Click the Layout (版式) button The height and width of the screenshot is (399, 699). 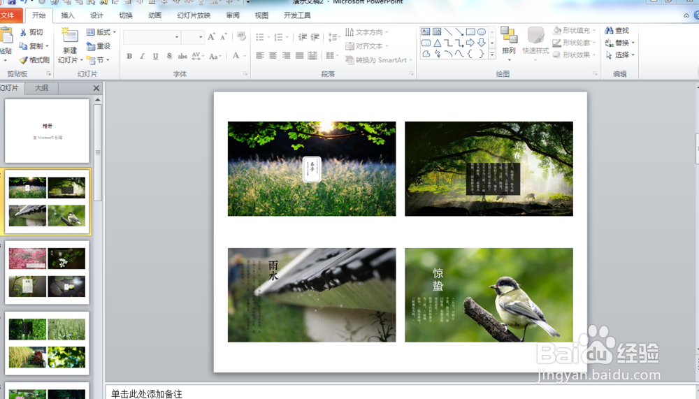pyautogui.click(x=101, y=32)
